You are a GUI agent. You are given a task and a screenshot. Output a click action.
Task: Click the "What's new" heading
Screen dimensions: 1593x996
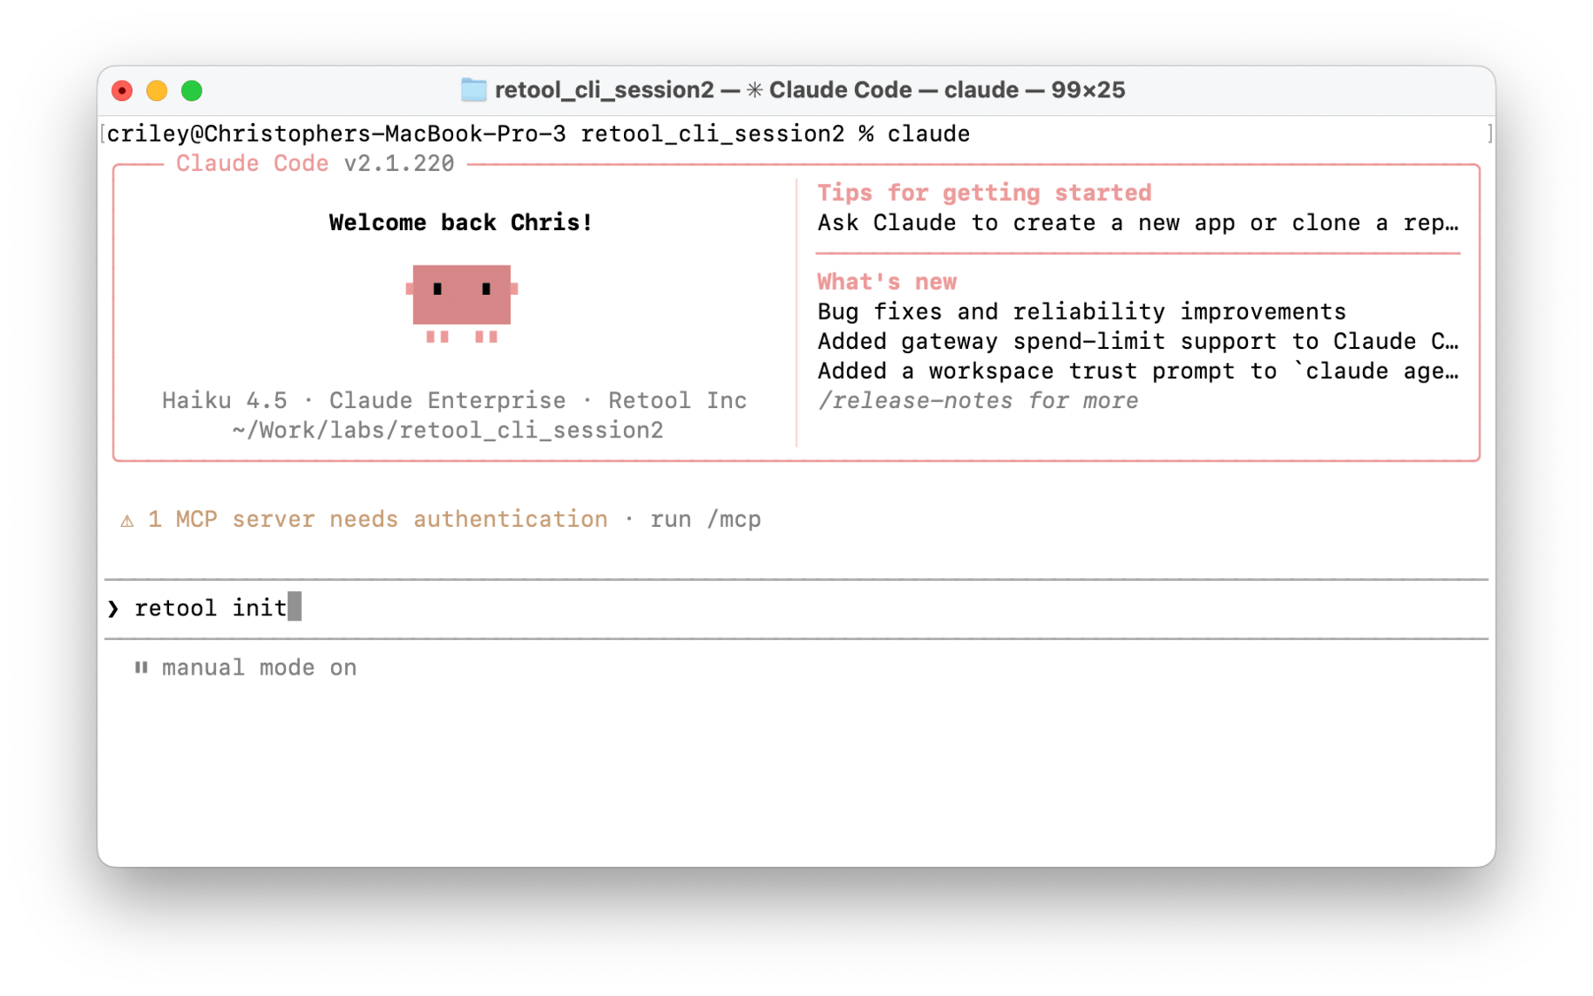pyautogui.click(x=887, y=282)
